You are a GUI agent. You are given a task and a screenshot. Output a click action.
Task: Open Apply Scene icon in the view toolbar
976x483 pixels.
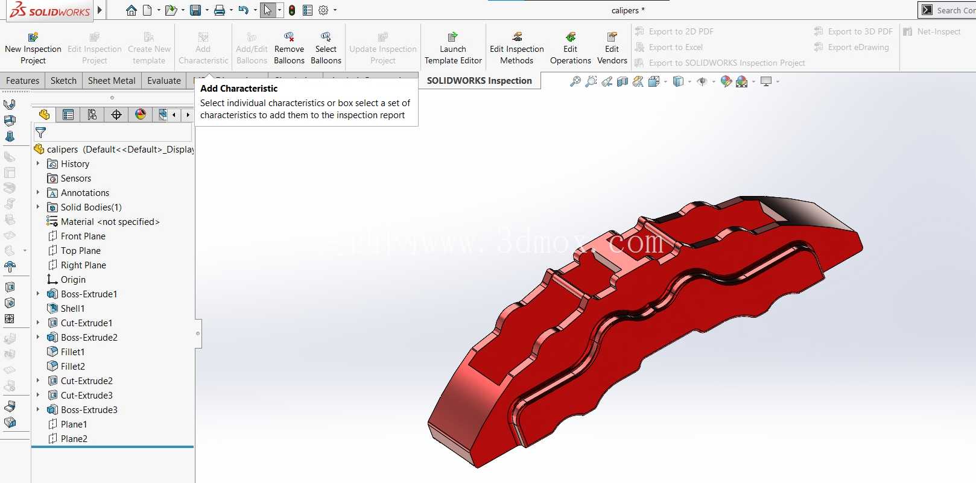742,81
